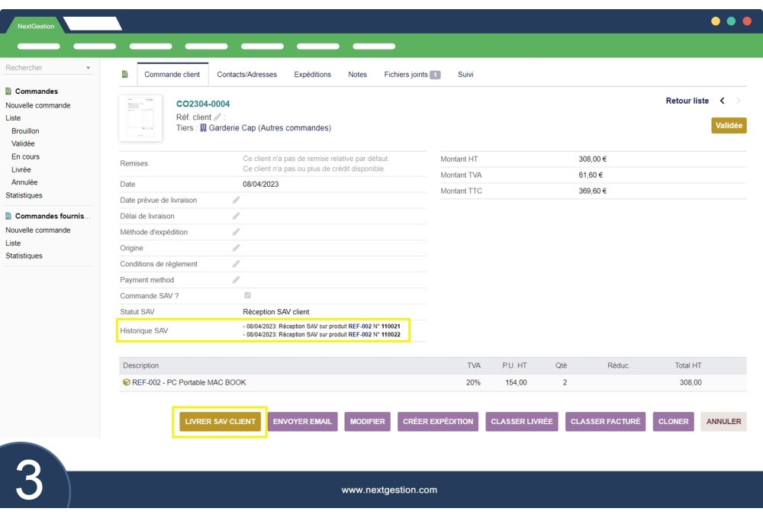Image resolution: width=763 pixels, height=518 pixels.
Task: Toggle the Commande SAV checkbox
Action: [247, 295]
